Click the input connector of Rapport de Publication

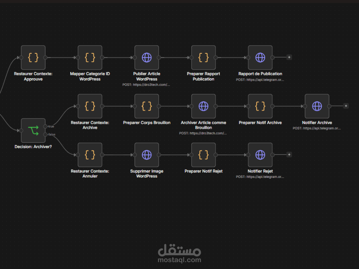pos(248,57)
